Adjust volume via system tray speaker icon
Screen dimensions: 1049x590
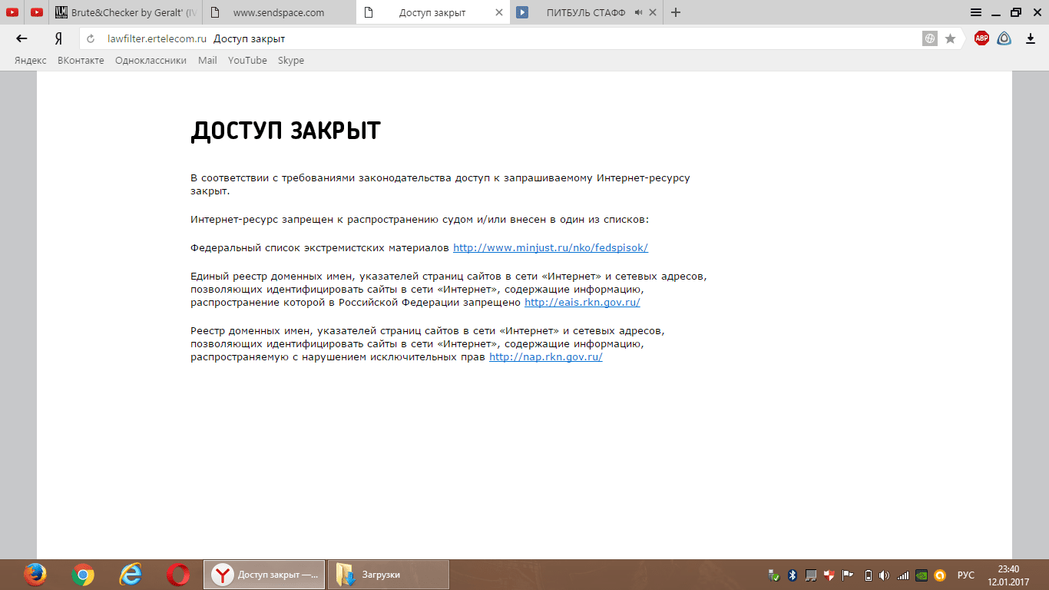click(x=884, y=575)
